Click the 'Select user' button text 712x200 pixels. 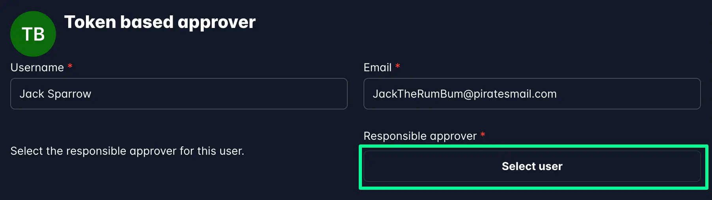[532, 167]
